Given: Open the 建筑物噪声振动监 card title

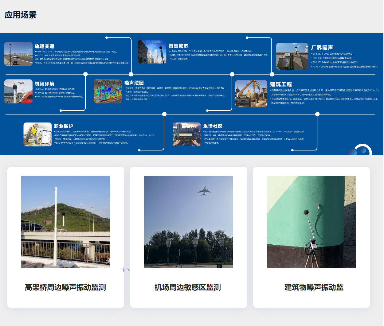Looking at the screenshot, I should 314,287.
